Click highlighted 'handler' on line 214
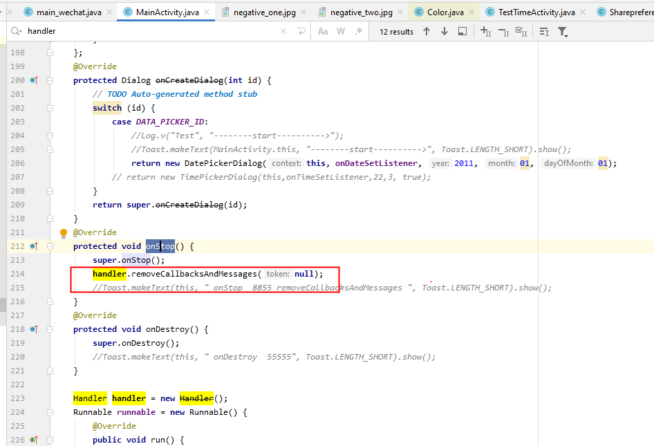Image resolution: width=654 pixels, height=446 pixels. pos(109,274)
